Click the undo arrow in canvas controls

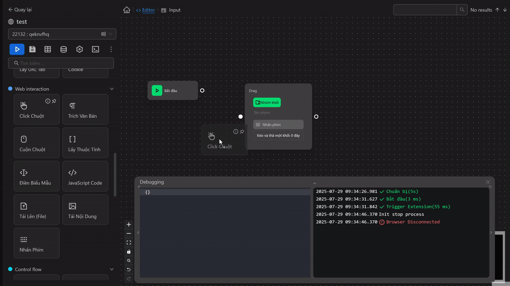129,269
